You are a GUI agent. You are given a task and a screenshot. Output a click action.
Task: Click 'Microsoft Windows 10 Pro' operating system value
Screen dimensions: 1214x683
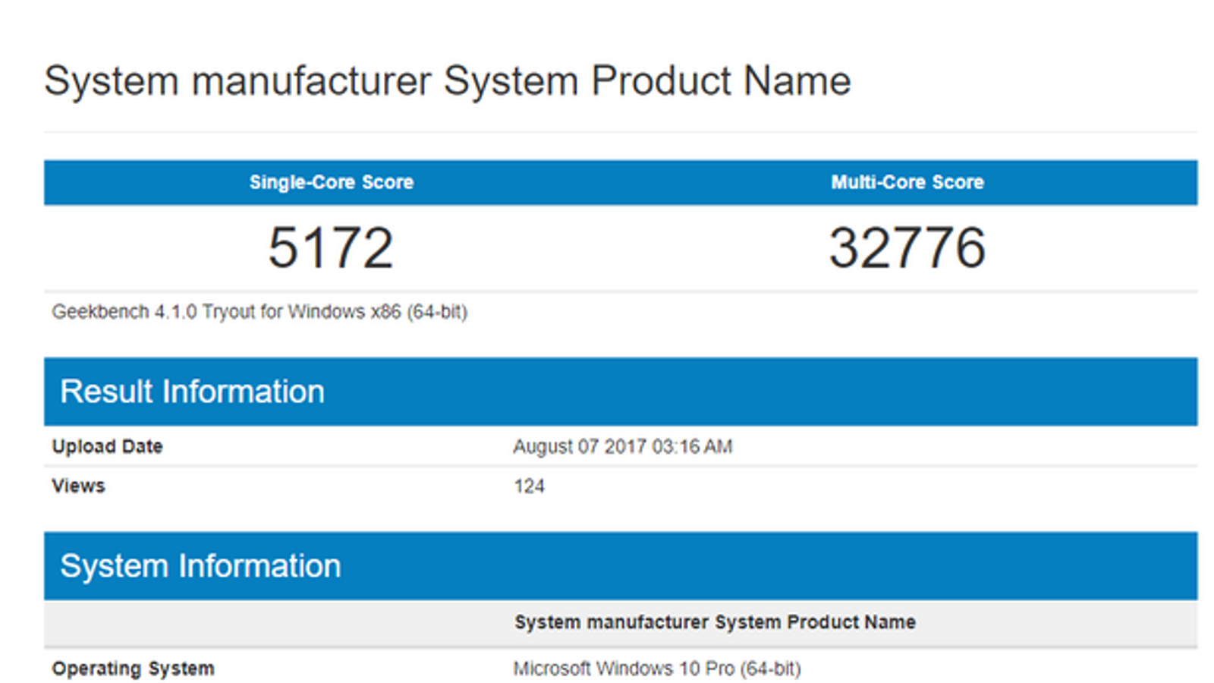click(x=624, y=669)
